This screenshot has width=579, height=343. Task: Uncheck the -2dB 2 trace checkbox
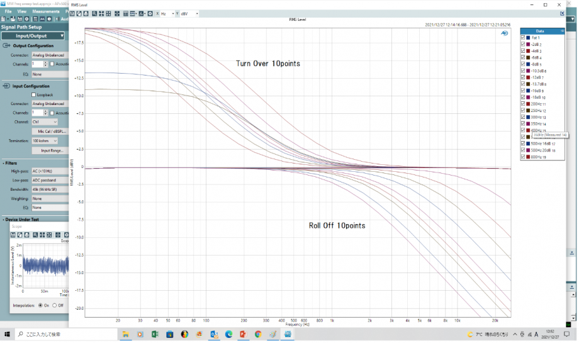[x=523, y=44]
